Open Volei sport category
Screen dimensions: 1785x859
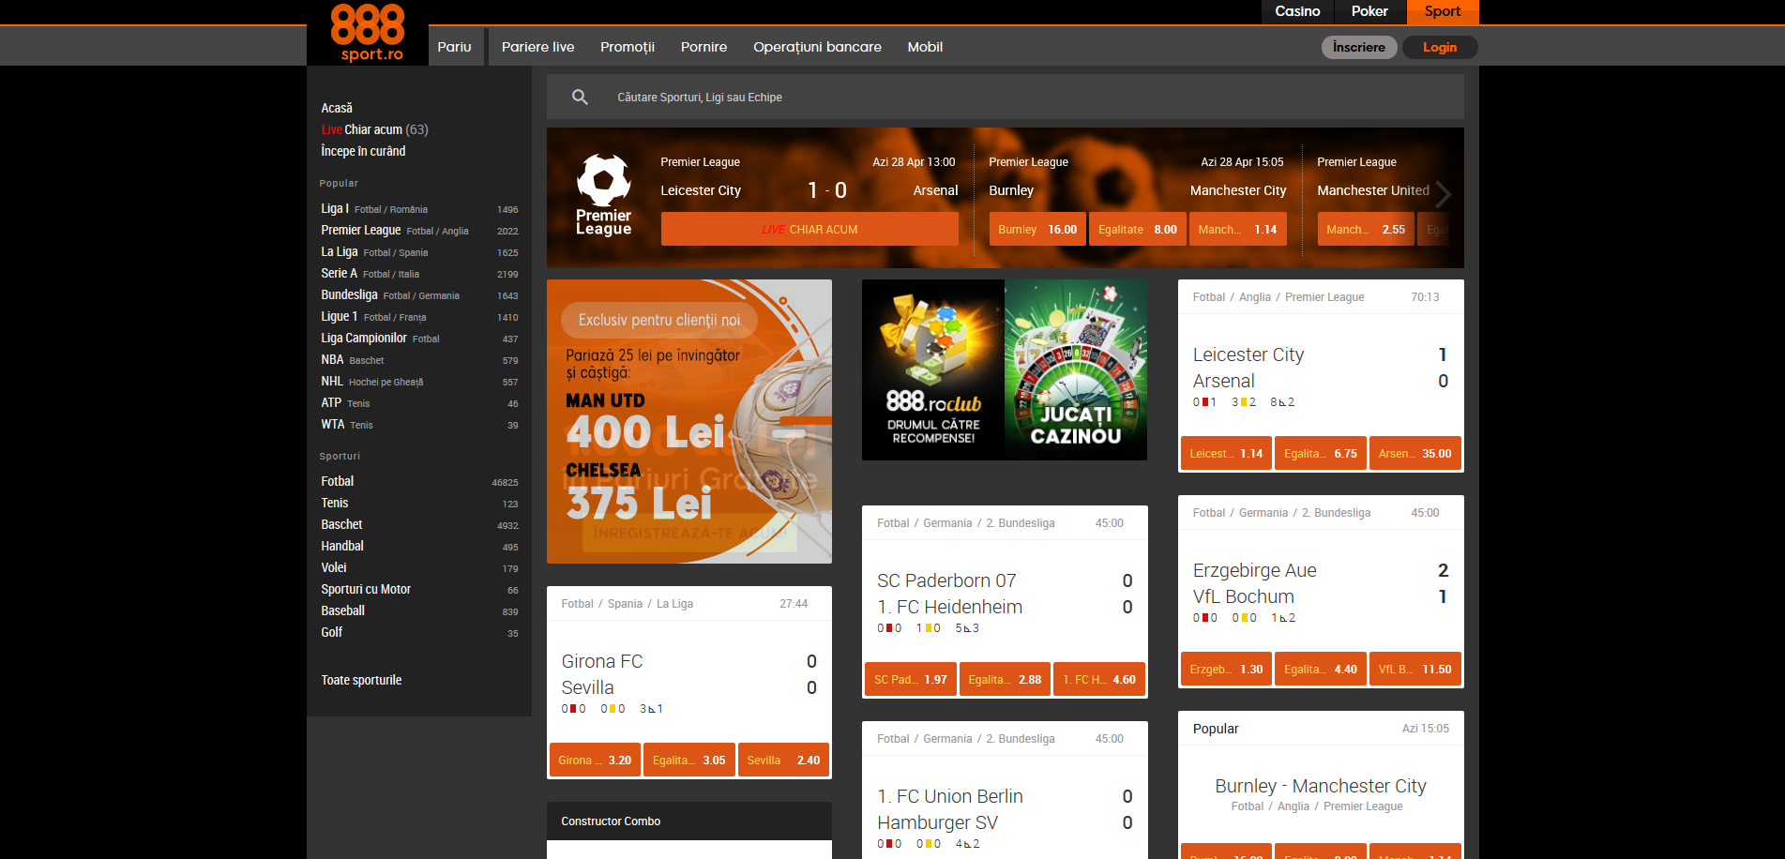(x=419, y=568)
